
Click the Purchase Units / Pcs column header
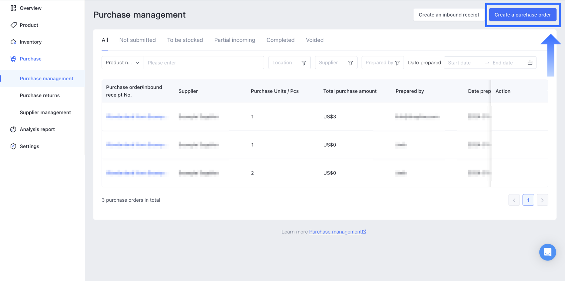(275, 91)
